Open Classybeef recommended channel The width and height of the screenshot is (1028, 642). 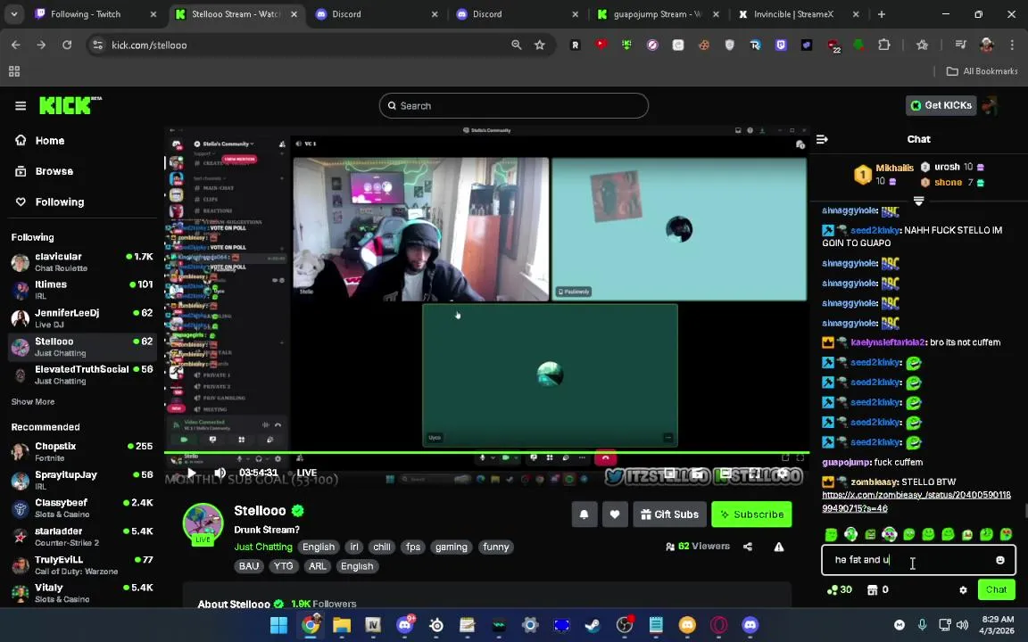[x=83, y=507]
